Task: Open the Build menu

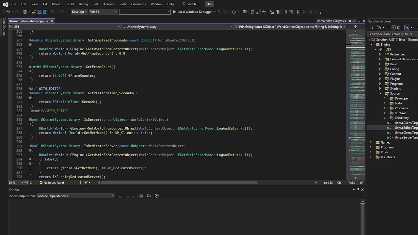Action: [70, 4]
